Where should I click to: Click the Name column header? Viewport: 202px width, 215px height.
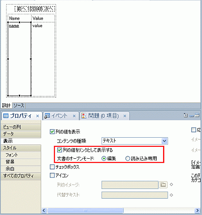[x=15, y=18]
